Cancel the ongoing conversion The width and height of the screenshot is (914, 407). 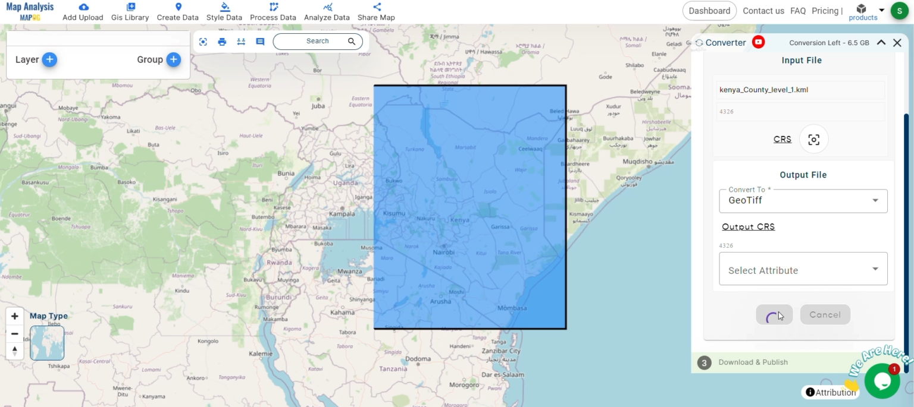tap(825, 314)
